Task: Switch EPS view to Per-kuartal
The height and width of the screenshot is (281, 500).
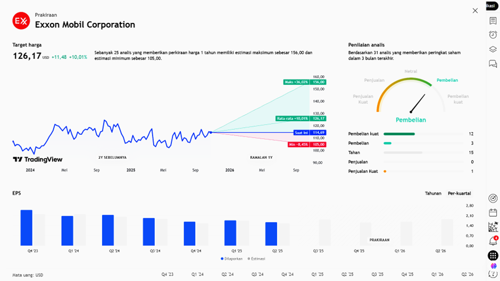Action: 459,193
